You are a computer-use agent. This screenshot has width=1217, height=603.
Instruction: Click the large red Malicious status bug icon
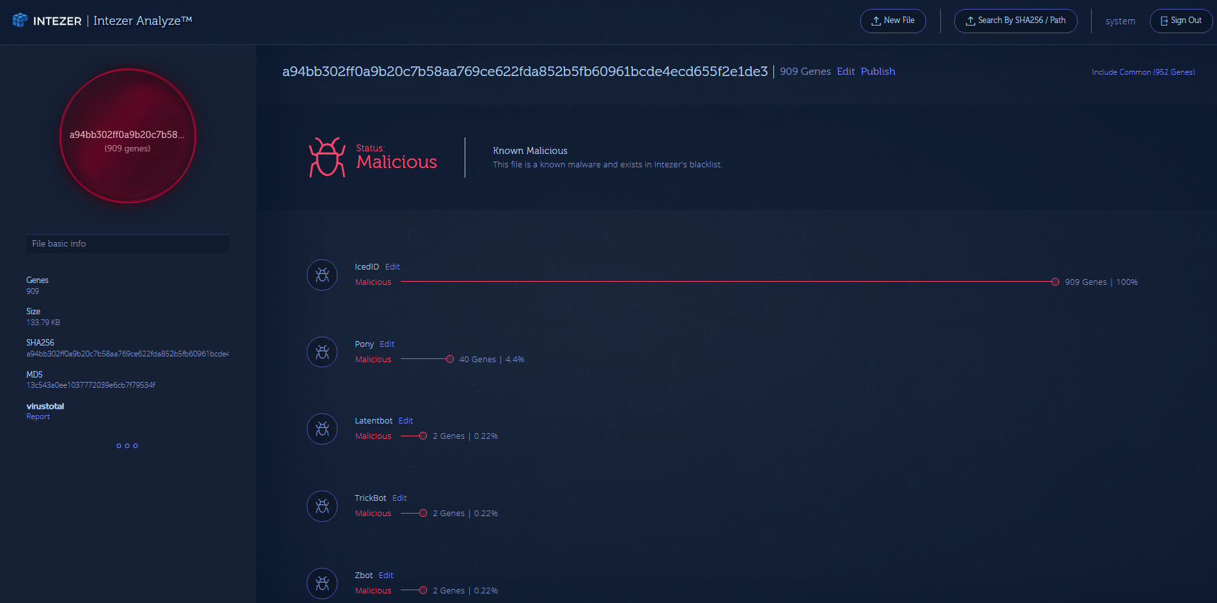pos(327,157)
